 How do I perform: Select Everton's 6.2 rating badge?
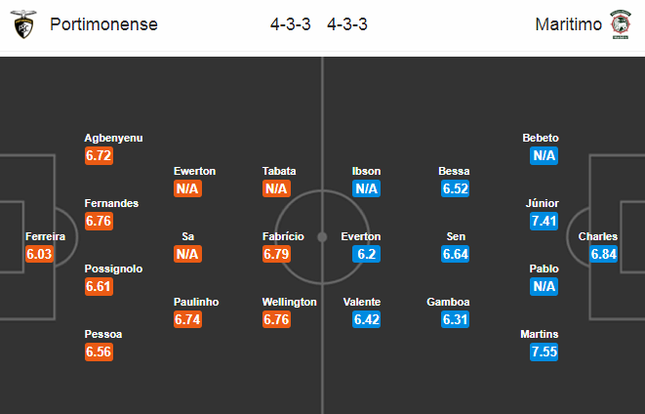point(366,254)
